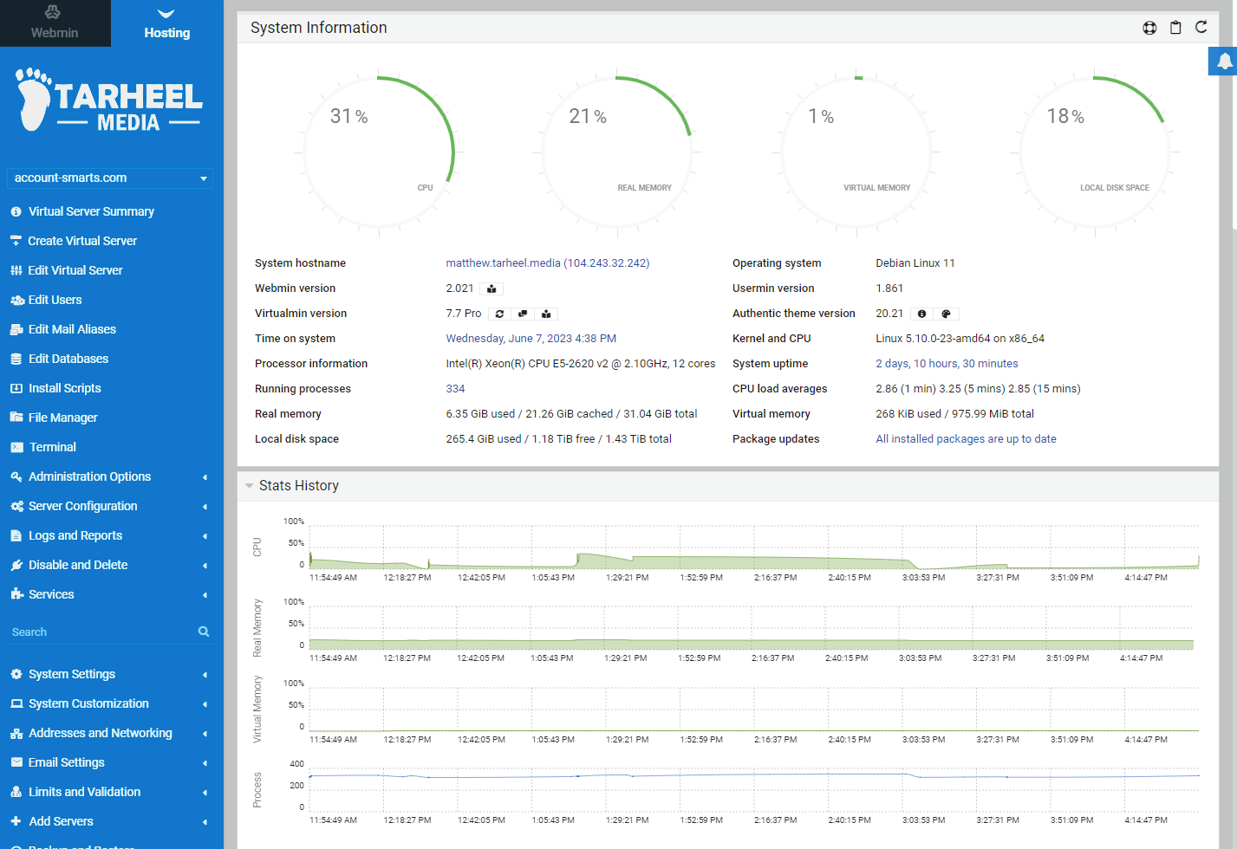Image resolution: width=1237 pixels, height=849 pixels.
Task: Click the File Manager folder icon
Action: 16,418
